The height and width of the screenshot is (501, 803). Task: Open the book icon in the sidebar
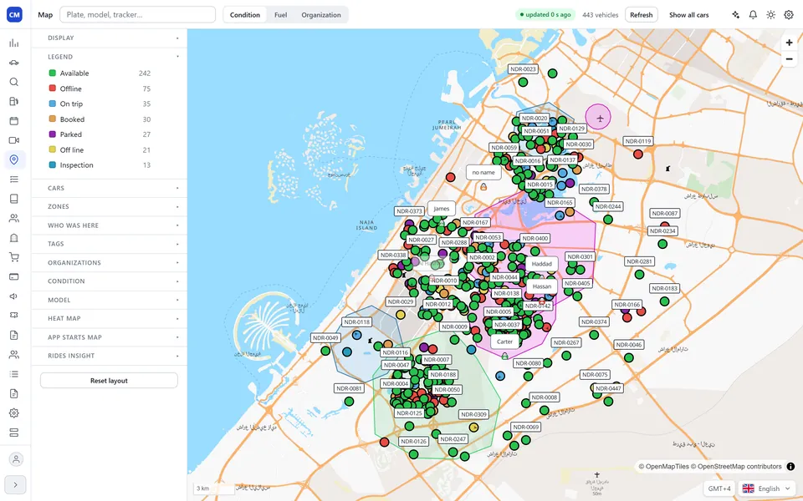[14, 199]
